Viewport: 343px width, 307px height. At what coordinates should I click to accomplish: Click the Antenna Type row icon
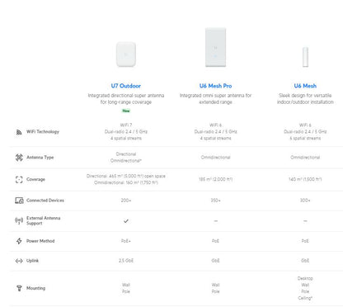(x=19, y=158)
